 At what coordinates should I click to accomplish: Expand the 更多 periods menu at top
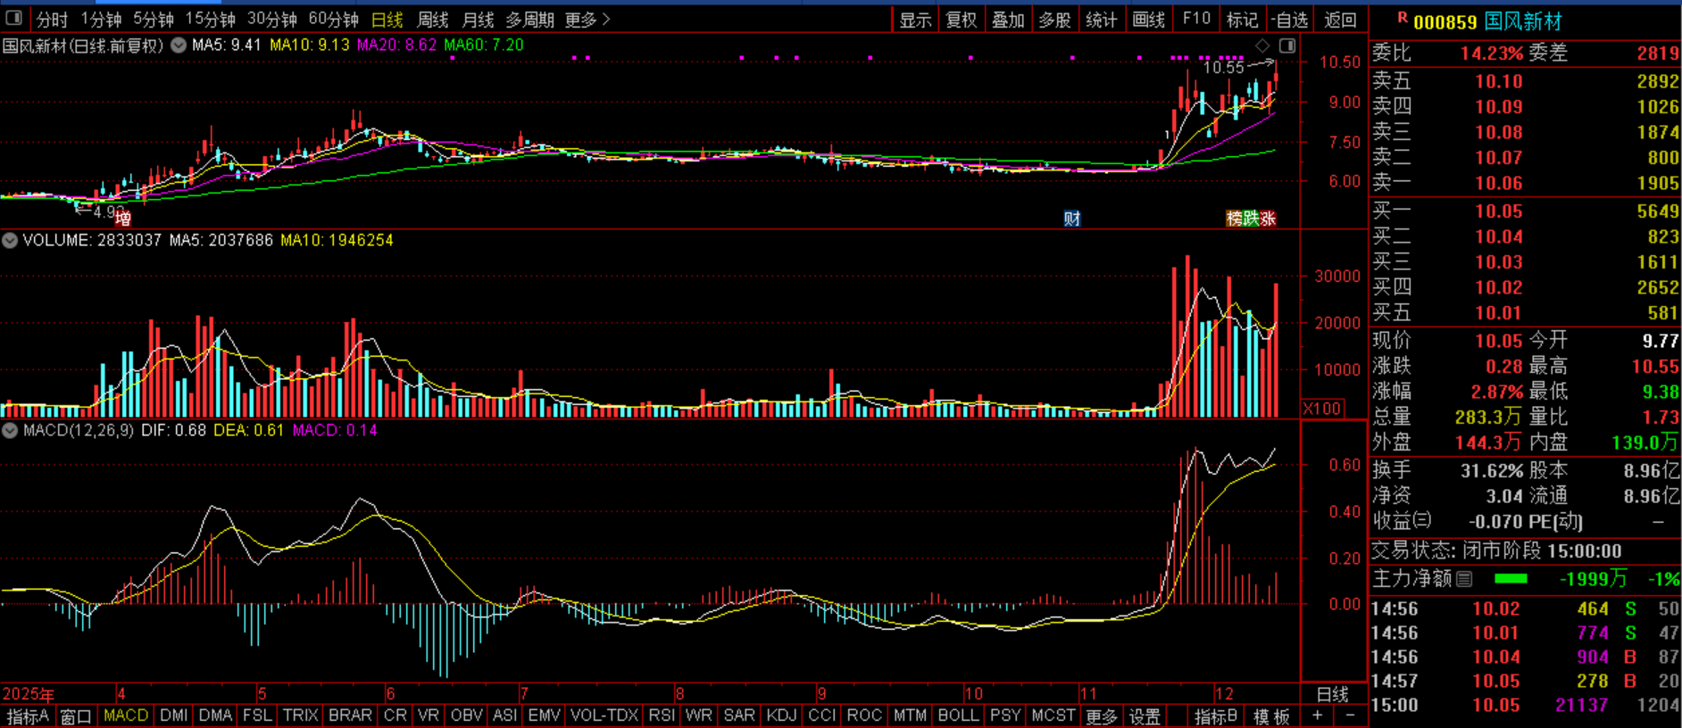(x=587, y=19)
